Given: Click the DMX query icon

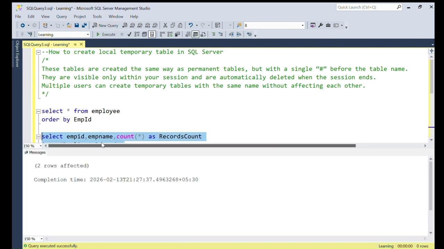Looking at the screenshot, I should (x=140, y=25).
